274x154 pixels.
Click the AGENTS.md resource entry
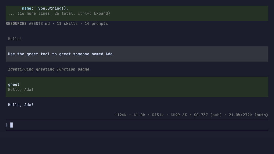(39, 24)
